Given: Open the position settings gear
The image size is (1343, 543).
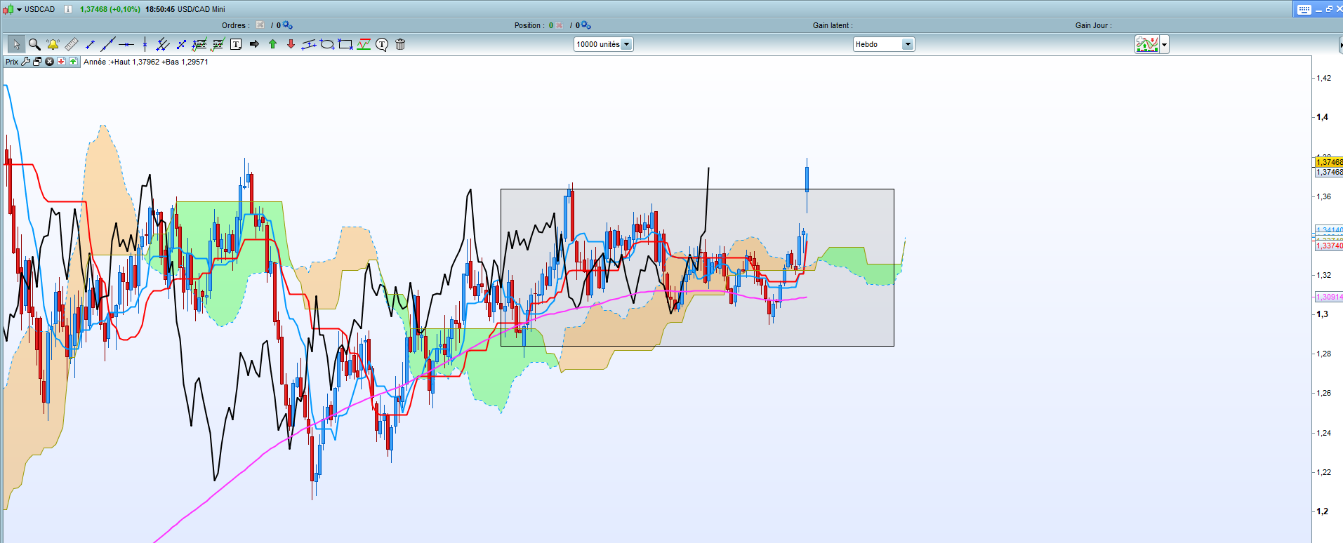Looking at the screenshot, I should pyautogui.click(x=586, y=25).
